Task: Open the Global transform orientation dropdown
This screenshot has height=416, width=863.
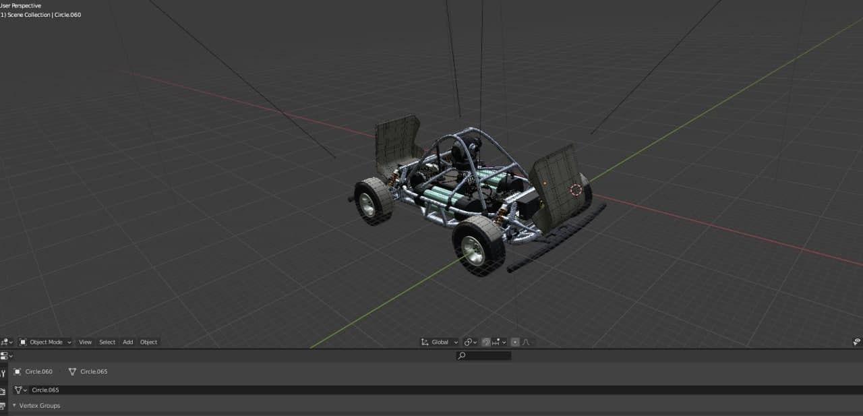Action: pos(438,342)
